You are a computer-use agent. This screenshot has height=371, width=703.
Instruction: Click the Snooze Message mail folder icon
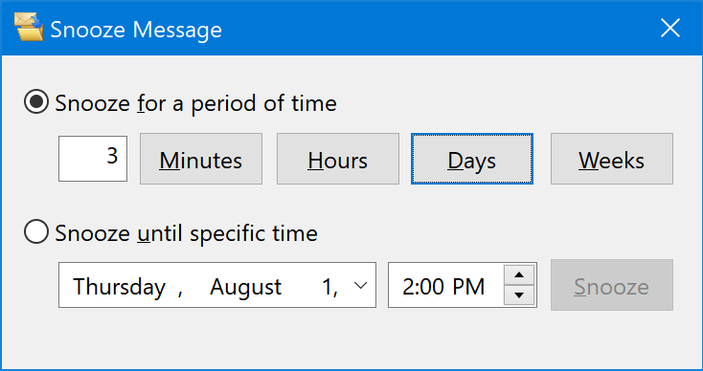pos(29,28)
